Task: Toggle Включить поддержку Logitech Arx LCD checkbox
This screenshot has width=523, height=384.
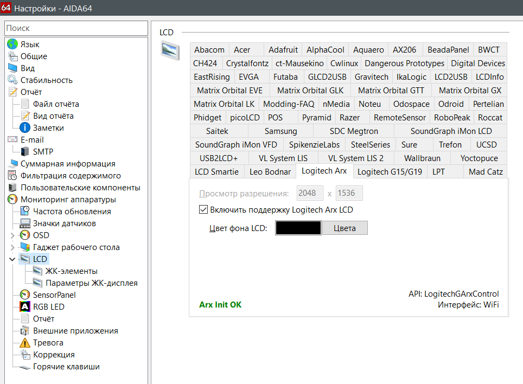Action: (203, 209)
